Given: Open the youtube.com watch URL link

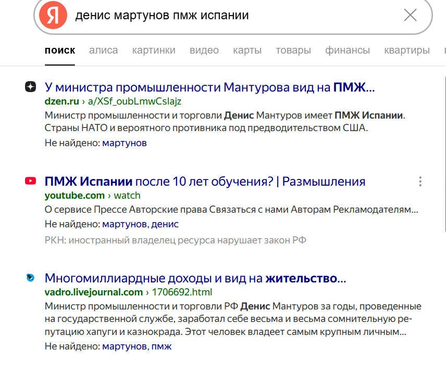Looking at the screenshot, I should click(x=92, y=196).
